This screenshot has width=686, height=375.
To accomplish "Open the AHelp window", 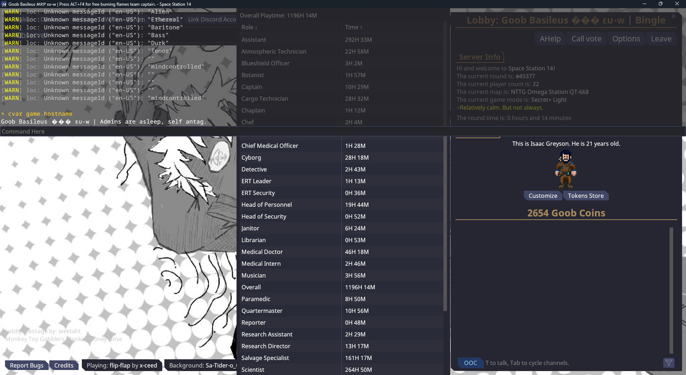I will [x=550, y=39].
